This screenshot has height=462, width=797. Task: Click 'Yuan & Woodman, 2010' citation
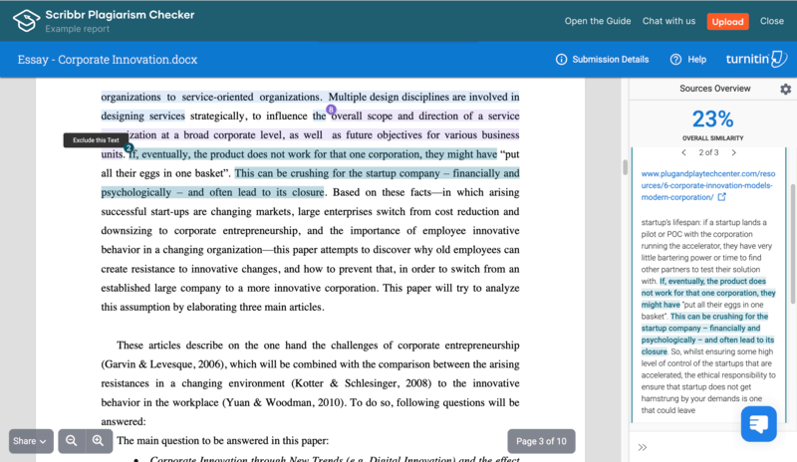point(284,402)
